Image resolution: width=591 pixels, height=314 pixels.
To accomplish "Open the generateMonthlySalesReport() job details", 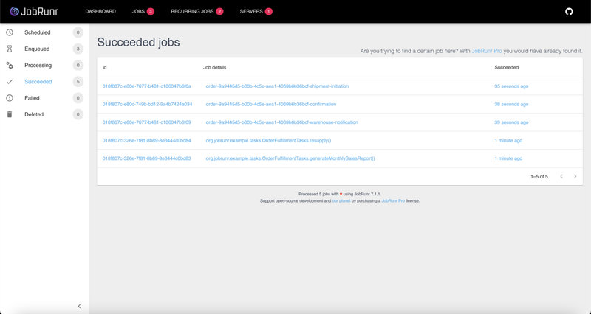I will [x=290, y=158].
